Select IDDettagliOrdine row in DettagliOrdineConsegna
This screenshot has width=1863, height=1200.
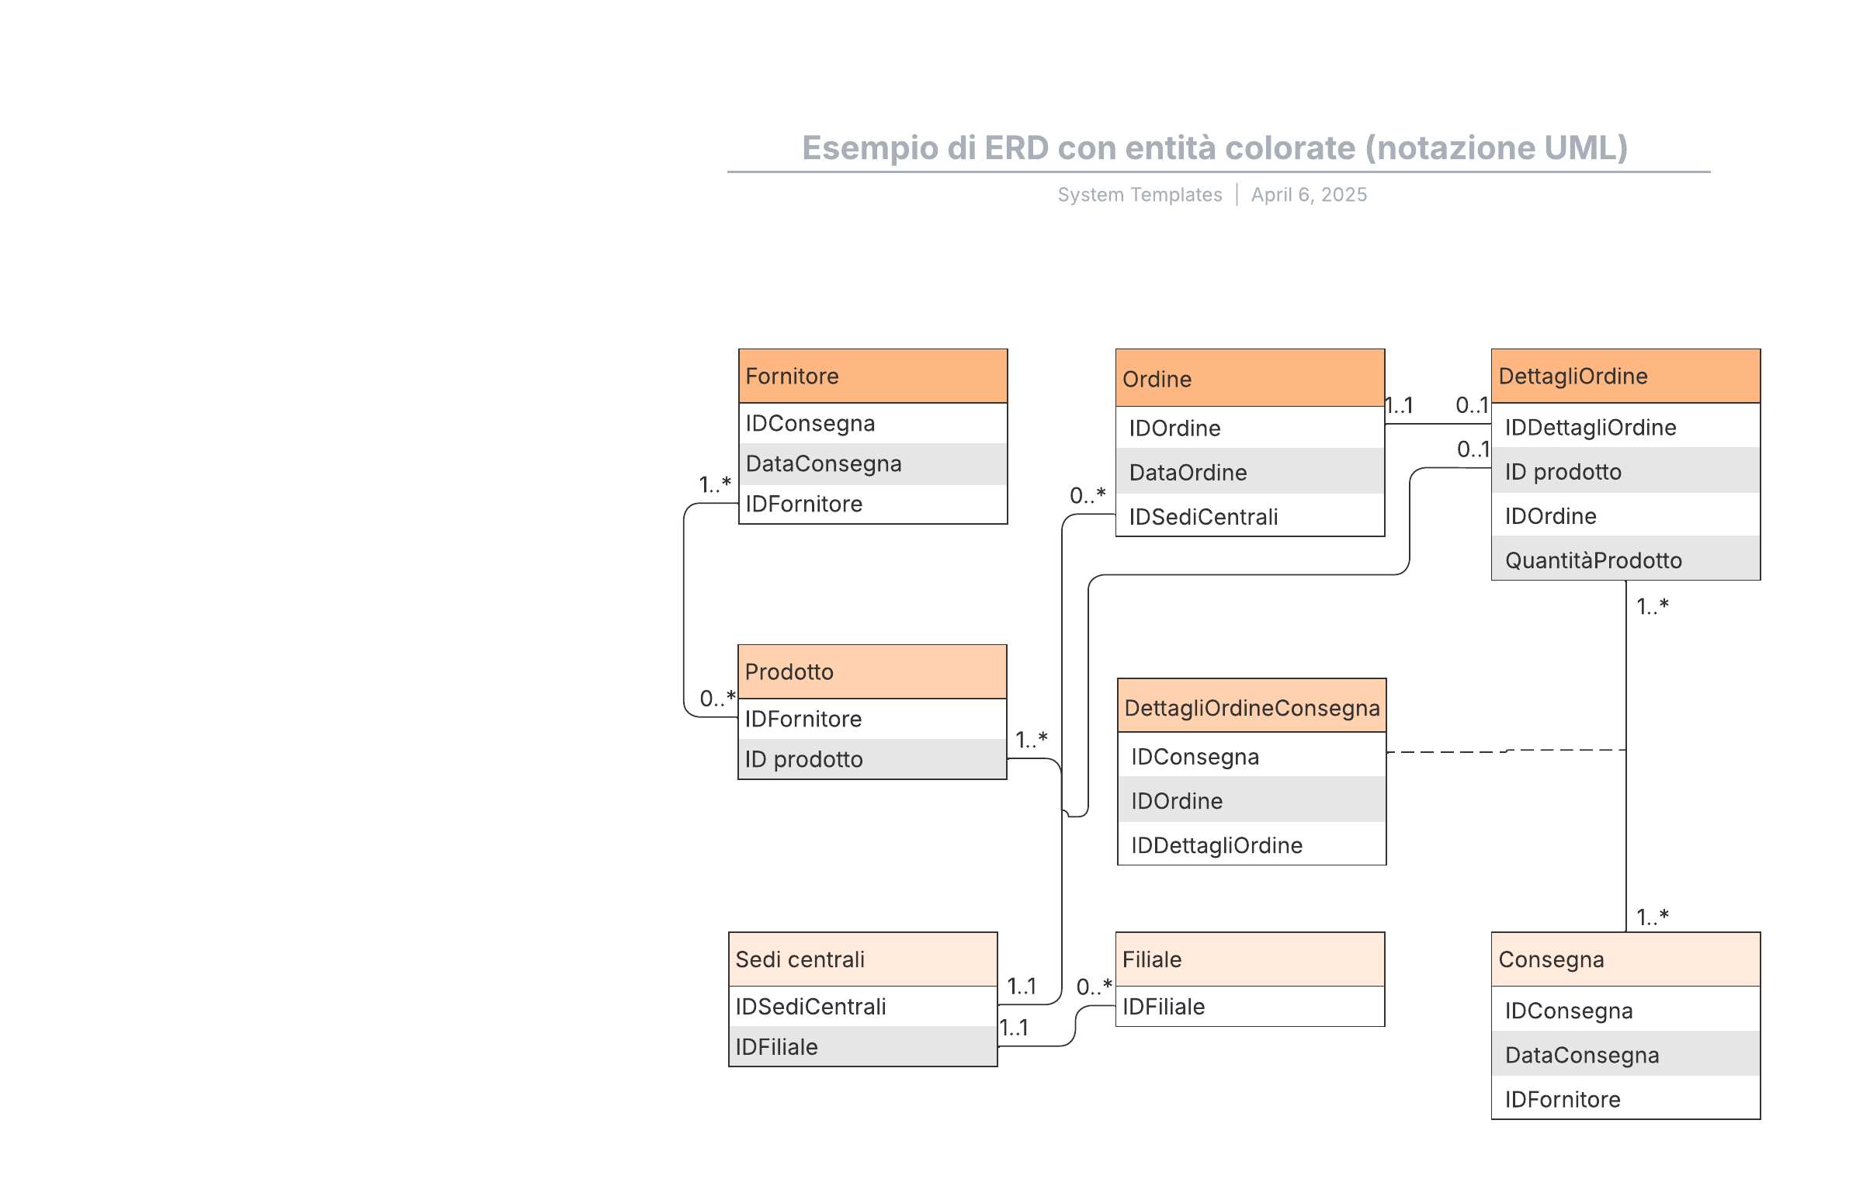[x=1251, y=845]
